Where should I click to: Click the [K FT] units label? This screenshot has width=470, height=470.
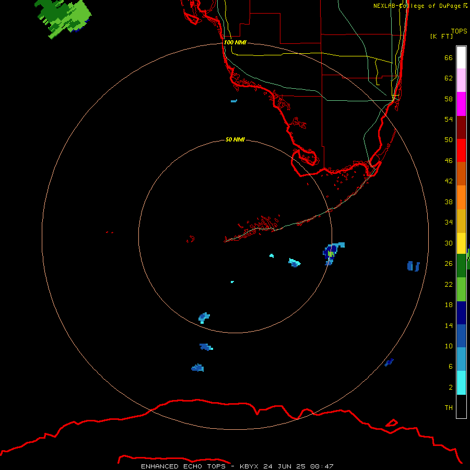pos(441,36)
